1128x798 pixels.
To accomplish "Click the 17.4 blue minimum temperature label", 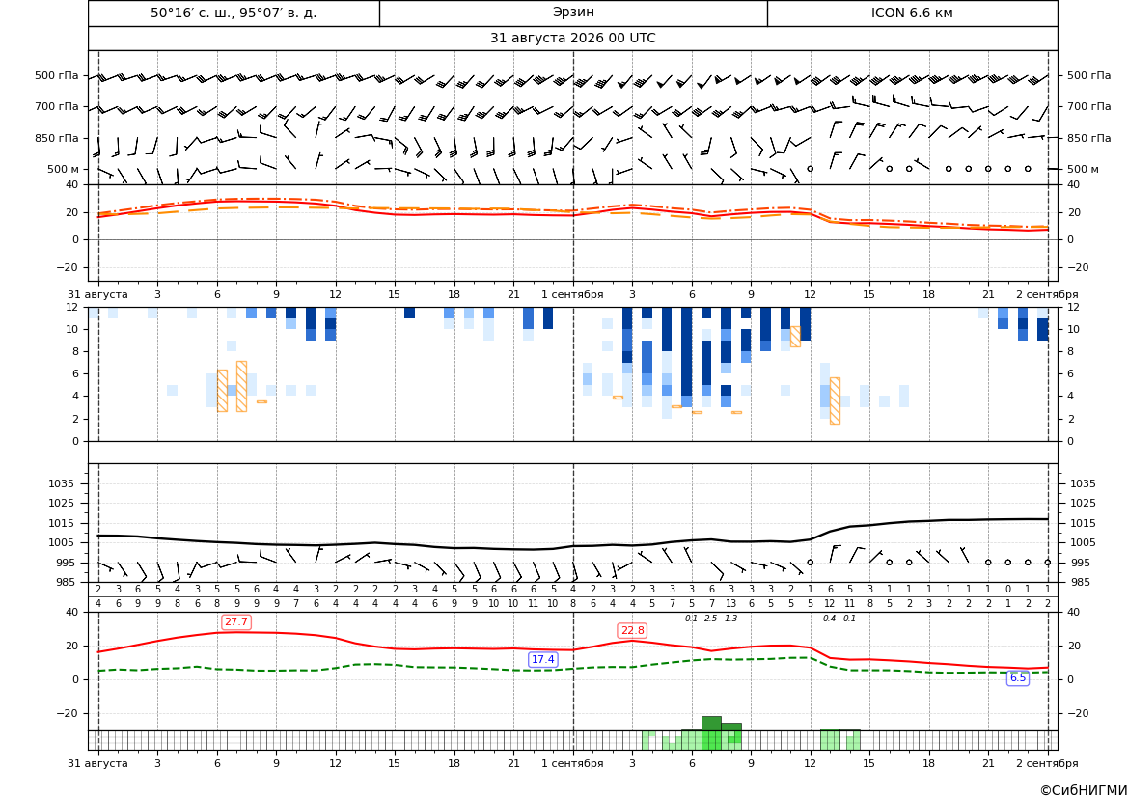I will point(542,659).
